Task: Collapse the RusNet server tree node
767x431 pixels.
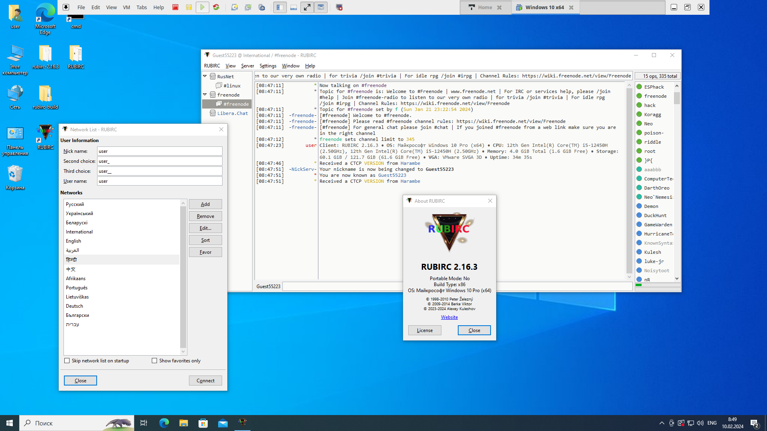Action: pos(205,76)
